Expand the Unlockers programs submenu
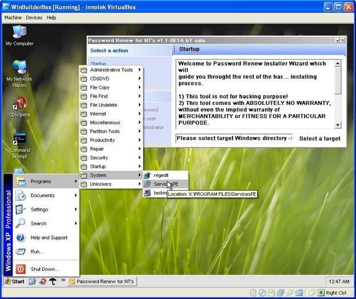Image resolution: width=356 pixels, height=299 pixels. (111, 184)
